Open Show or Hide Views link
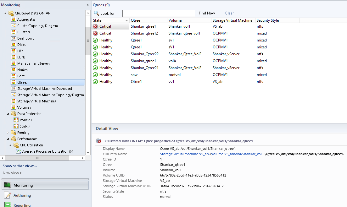Screen dimensions: 347x207 tap(20, 166)
